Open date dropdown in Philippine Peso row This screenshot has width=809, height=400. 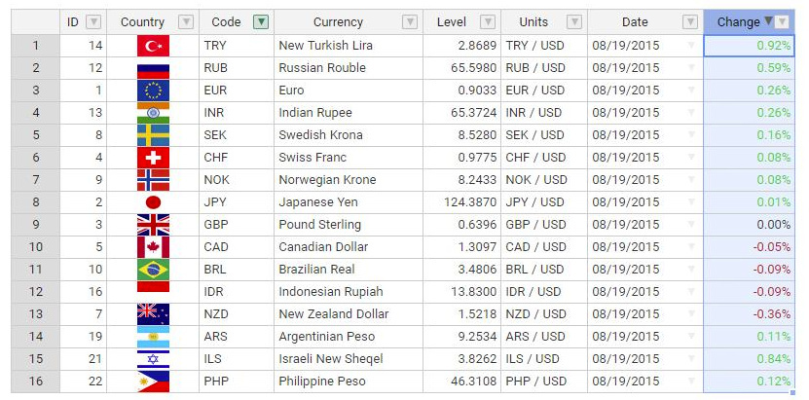pyautogui.click(x=691, y=382)
